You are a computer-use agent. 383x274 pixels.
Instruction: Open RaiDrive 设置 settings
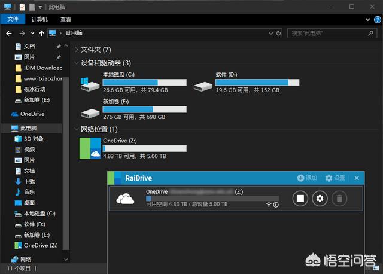335,178
